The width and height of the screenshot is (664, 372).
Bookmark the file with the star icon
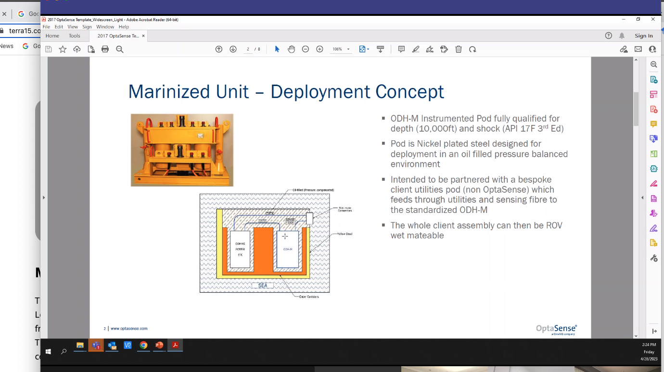(63, 49)
